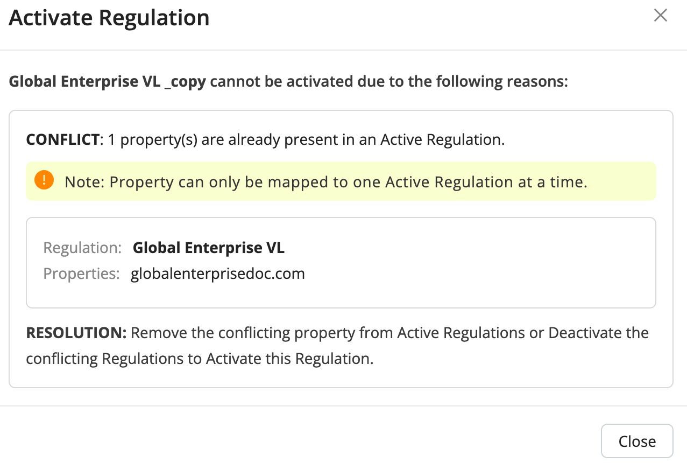Select the globalenterprisedoc.com property value
Screen dimensions: 687x463
[218, 273]
